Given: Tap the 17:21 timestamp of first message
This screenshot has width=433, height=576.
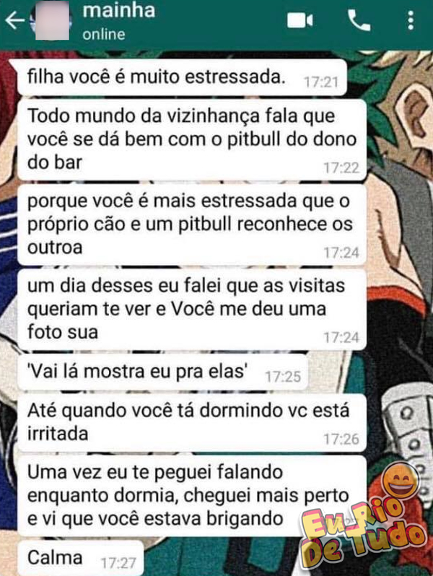Looking at the screenshot, I should click(321, 82).
